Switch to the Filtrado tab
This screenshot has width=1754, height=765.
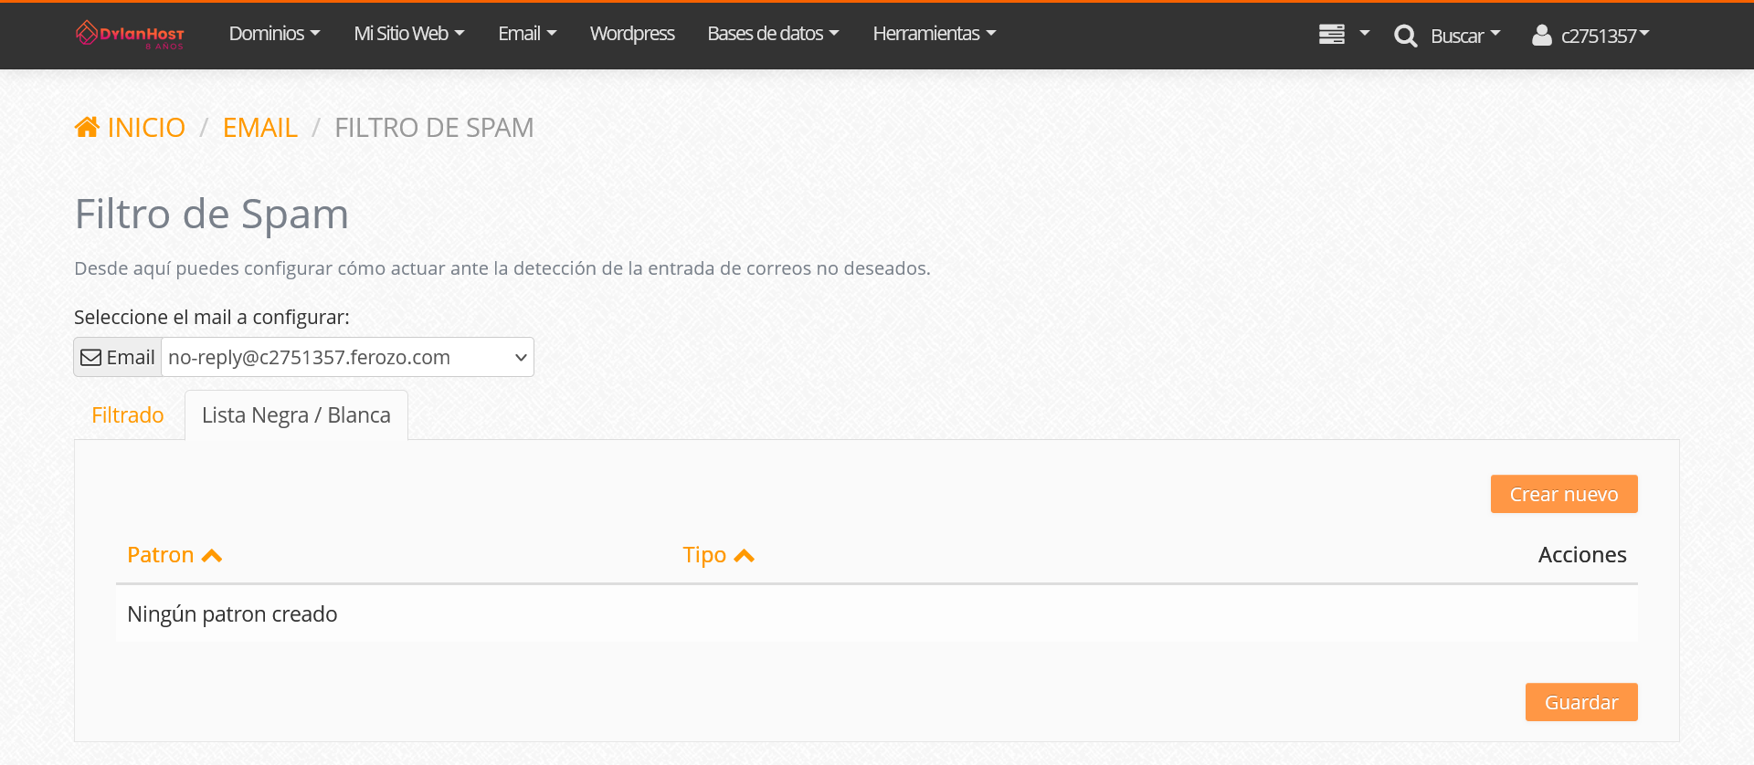(x=128, y=415)
